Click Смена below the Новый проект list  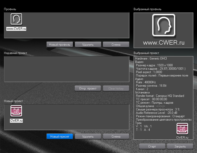click(x=116, y=136)
